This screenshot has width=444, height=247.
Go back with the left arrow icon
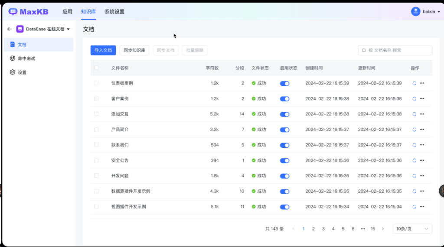pyautogui.click(x=10, y=29)
